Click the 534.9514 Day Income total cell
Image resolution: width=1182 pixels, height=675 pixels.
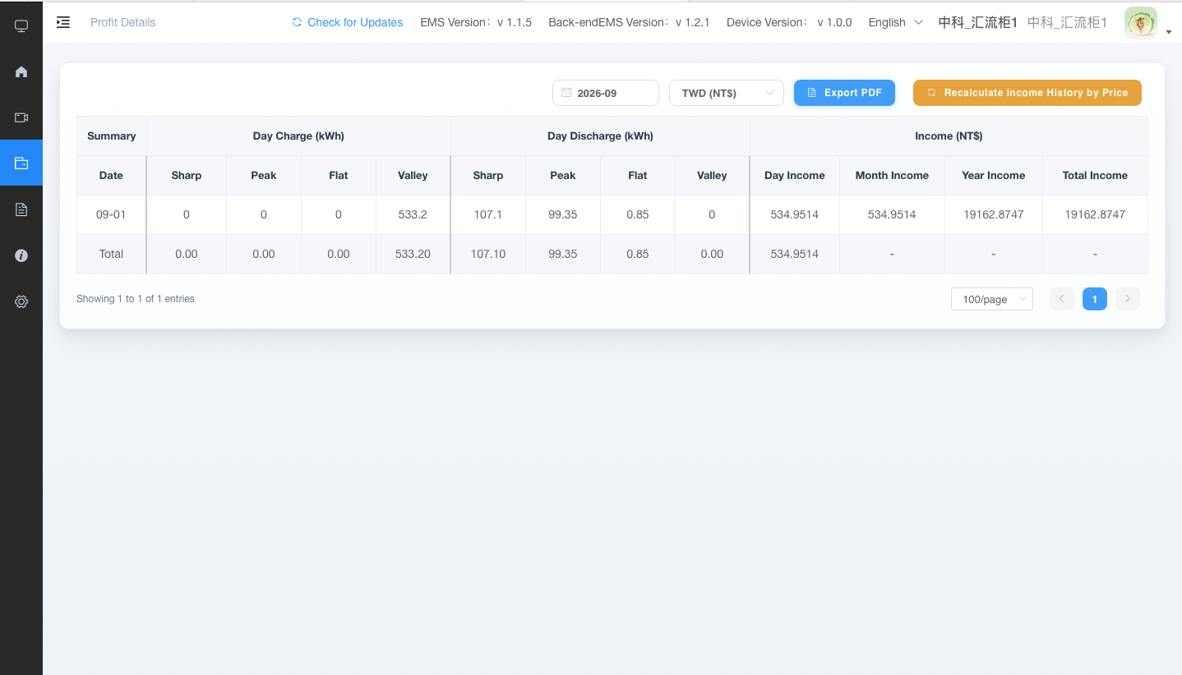[x=794, y=254]
